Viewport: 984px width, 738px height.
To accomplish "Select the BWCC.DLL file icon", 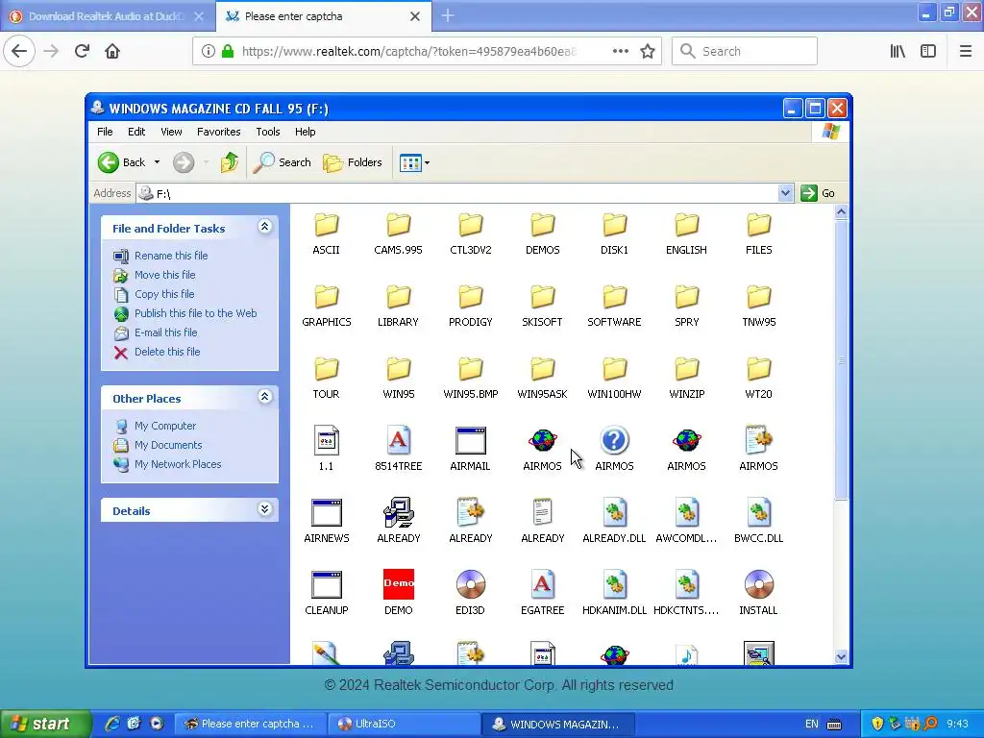I will [759, 513].
